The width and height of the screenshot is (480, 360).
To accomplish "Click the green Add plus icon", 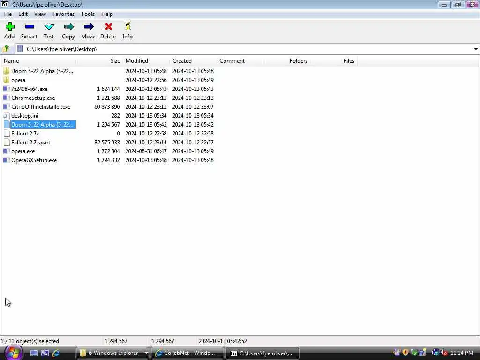I will point(10,27).
